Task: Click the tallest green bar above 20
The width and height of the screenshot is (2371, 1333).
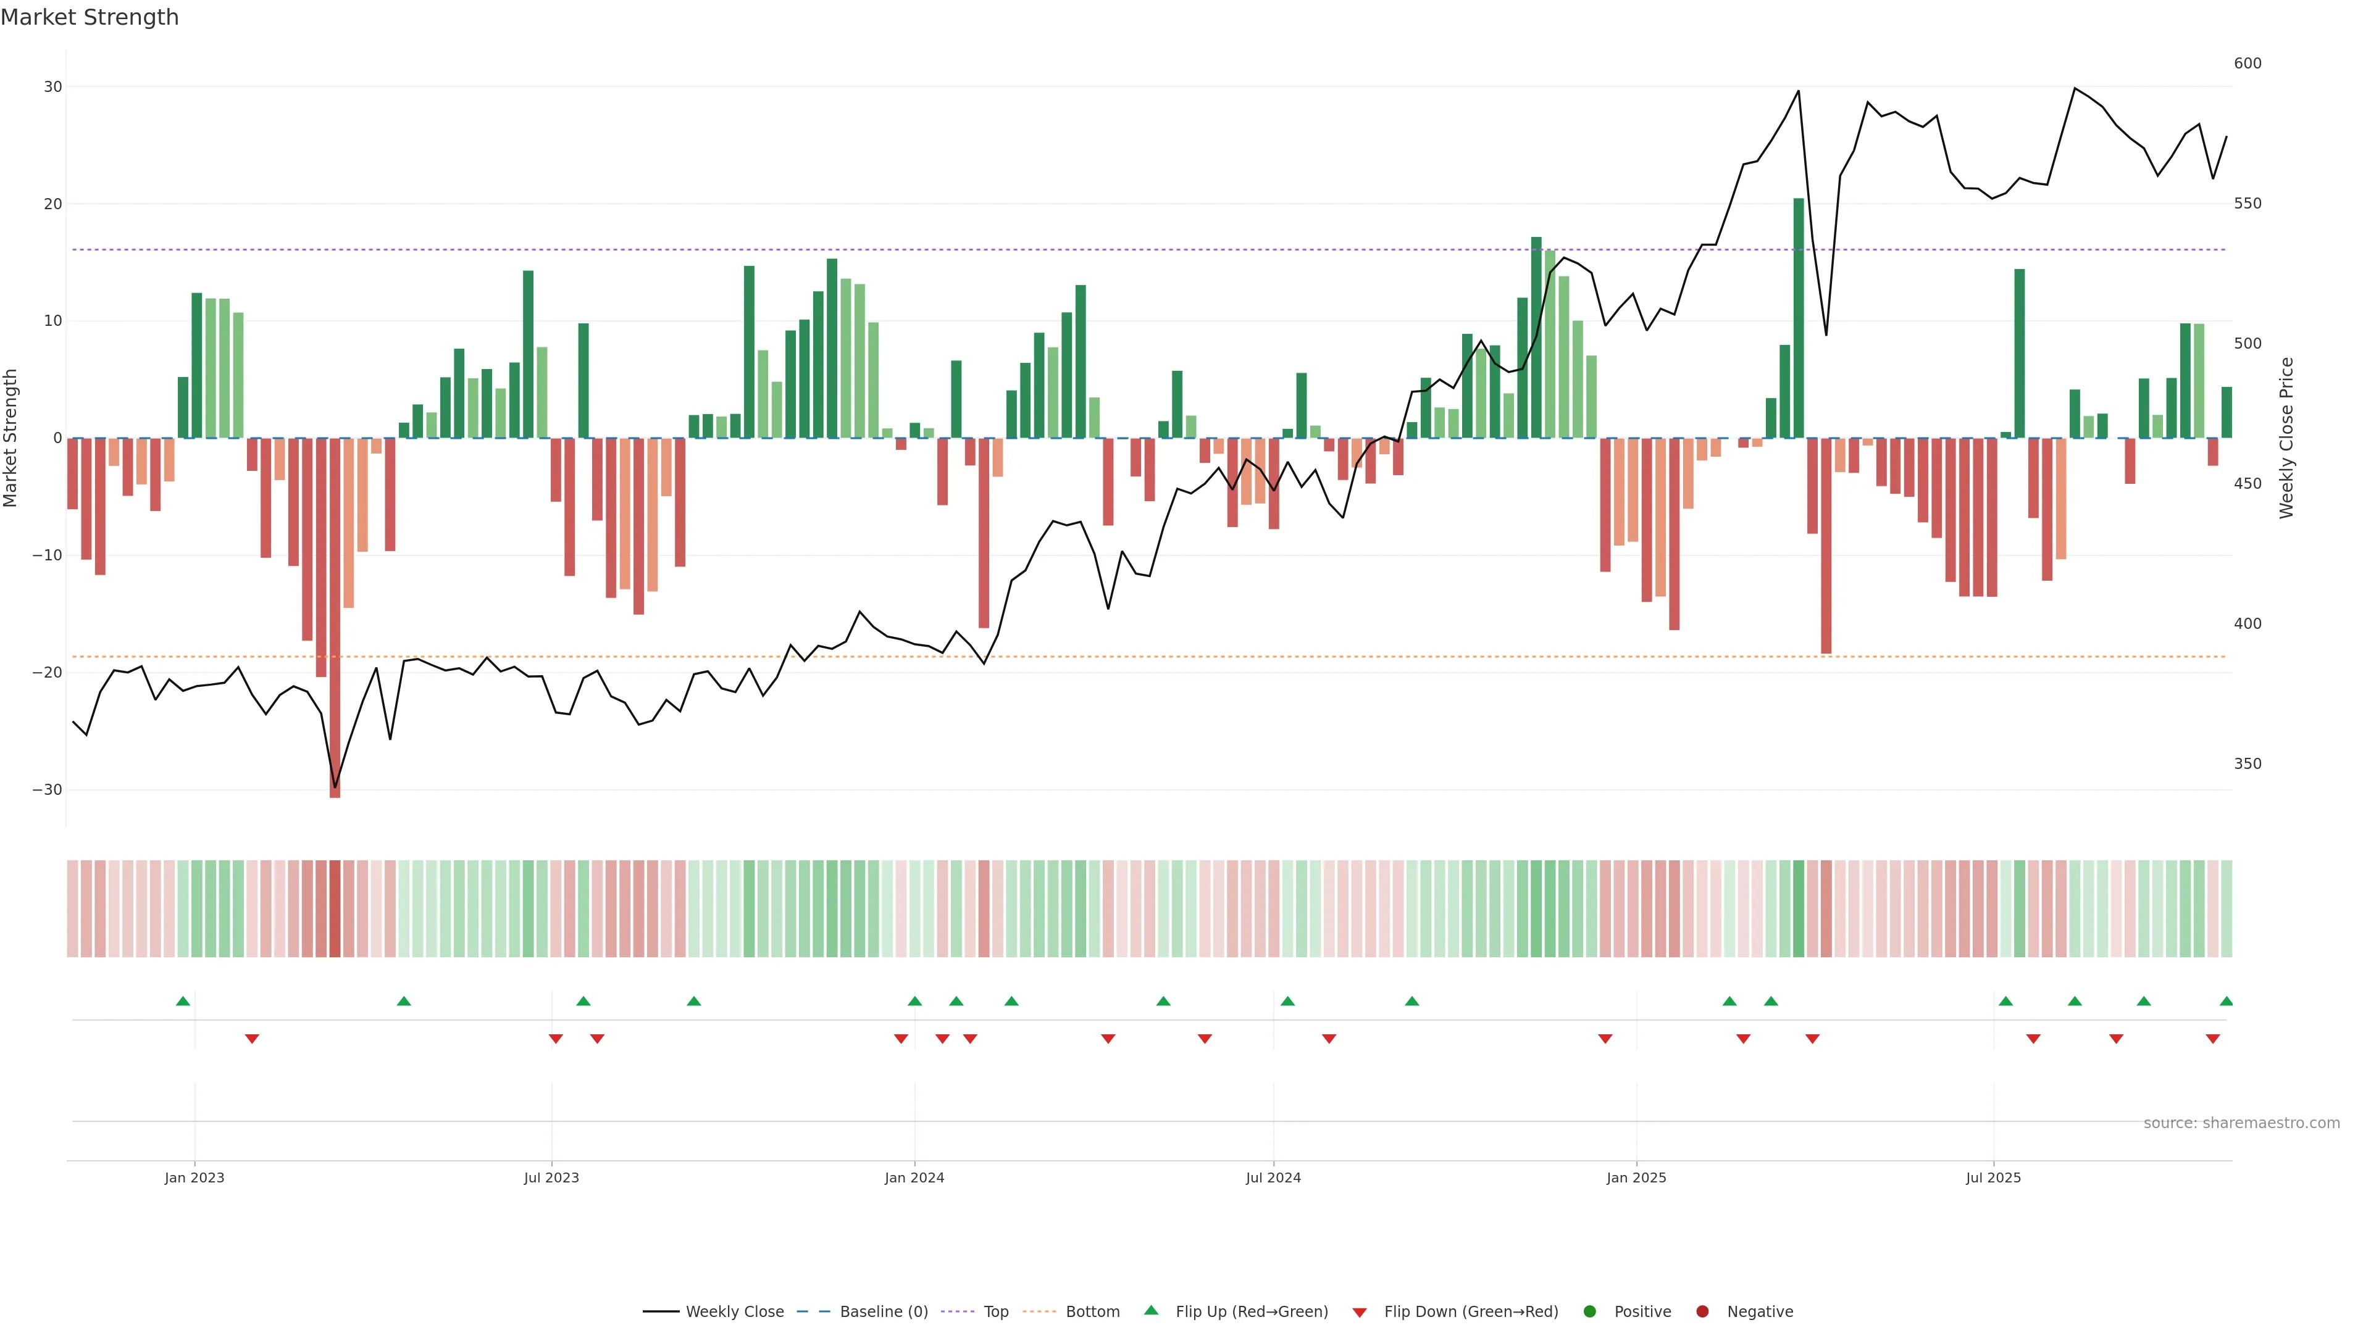Action: (1799, 317)
